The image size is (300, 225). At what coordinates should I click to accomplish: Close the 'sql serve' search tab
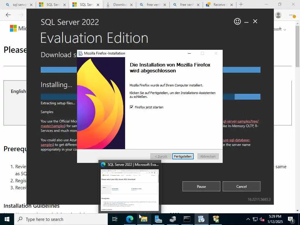(x=31, y=5)
